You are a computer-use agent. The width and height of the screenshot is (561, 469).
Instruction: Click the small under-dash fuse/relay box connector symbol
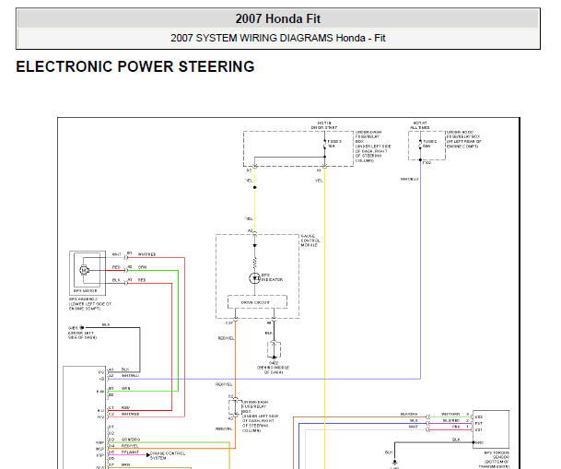(x=235, y=406)
